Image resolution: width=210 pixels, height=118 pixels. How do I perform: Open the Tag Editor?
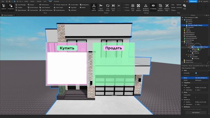tap(73, 8)
